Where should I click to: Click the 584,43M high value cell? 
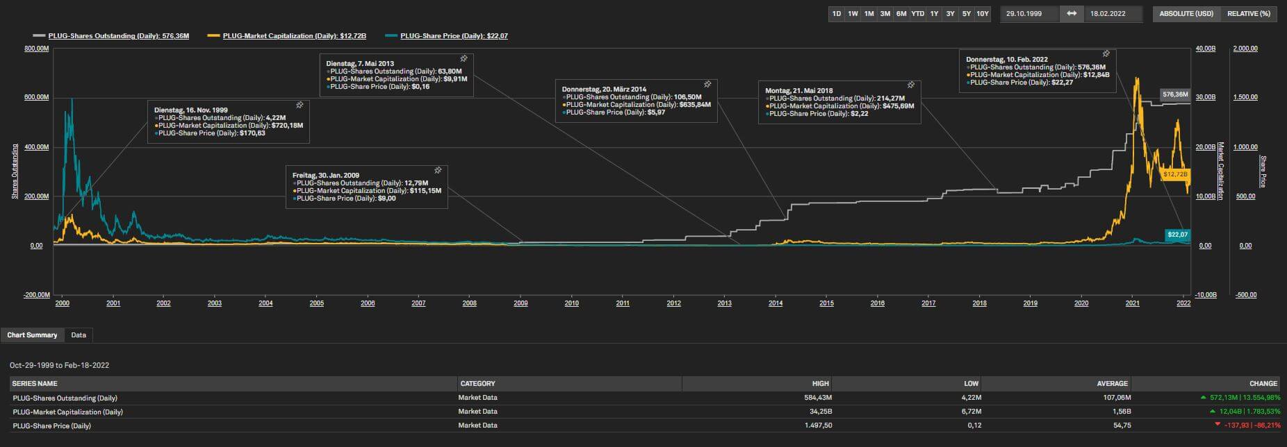coord(817,398)
